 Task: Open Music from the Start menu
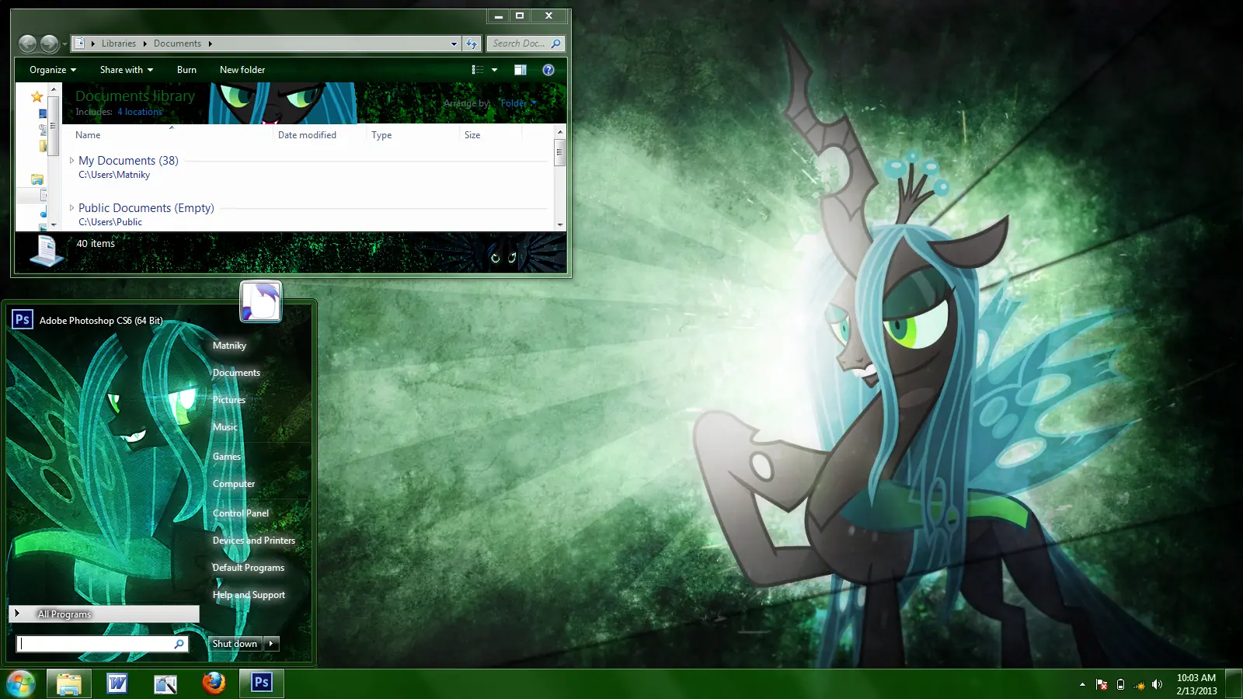[x=225, y=427]
